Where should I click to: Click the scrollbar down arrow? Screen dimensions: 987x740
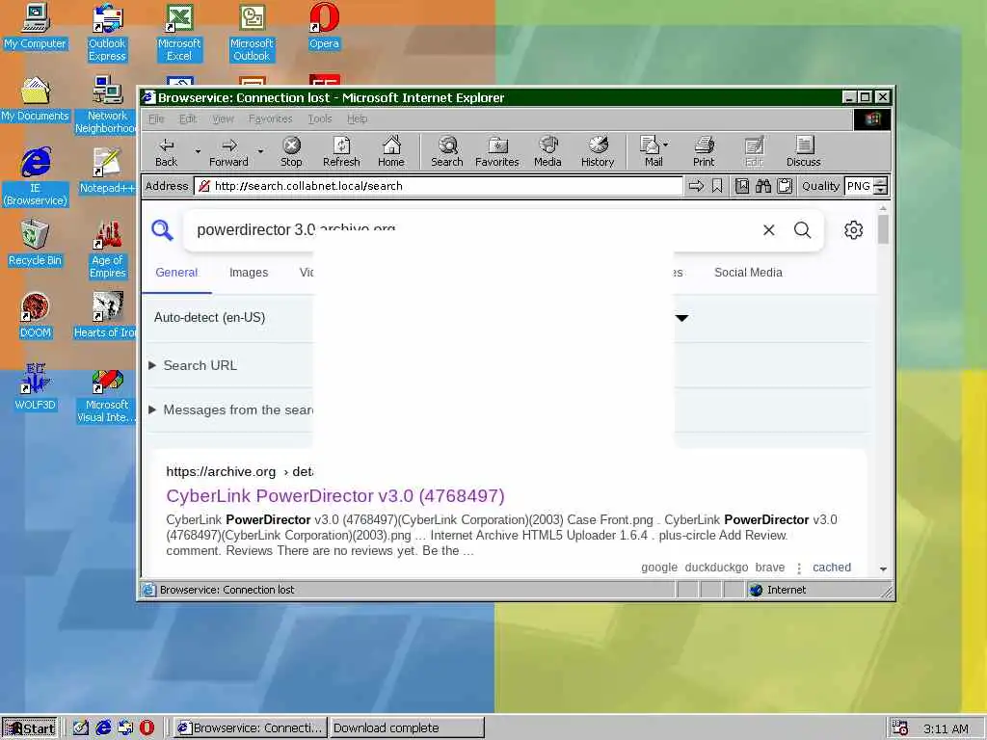click(883, 568)
